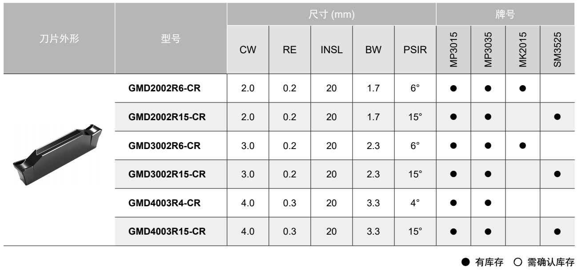Click SM3525 stock dot for GMD4003R15-CR
578x275 pixels.
tap(557, 231)
